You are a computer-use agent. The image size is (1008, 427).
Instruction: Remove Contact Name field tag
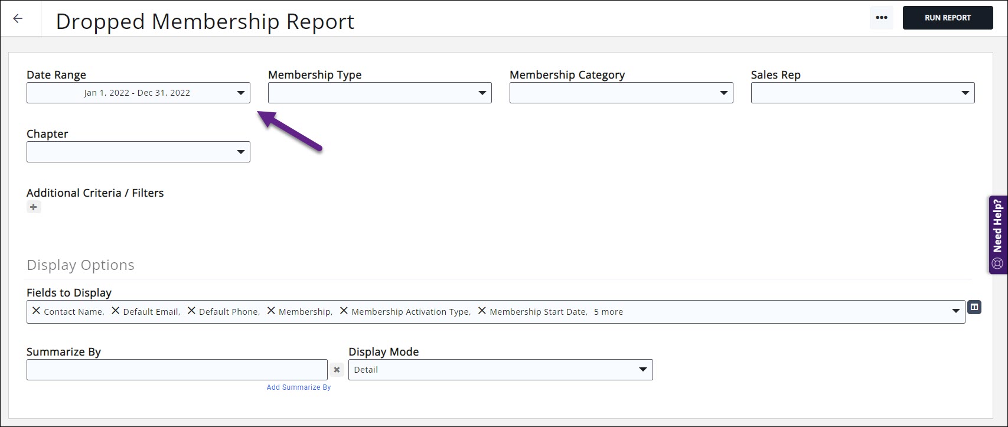click(x=36, y=311)
